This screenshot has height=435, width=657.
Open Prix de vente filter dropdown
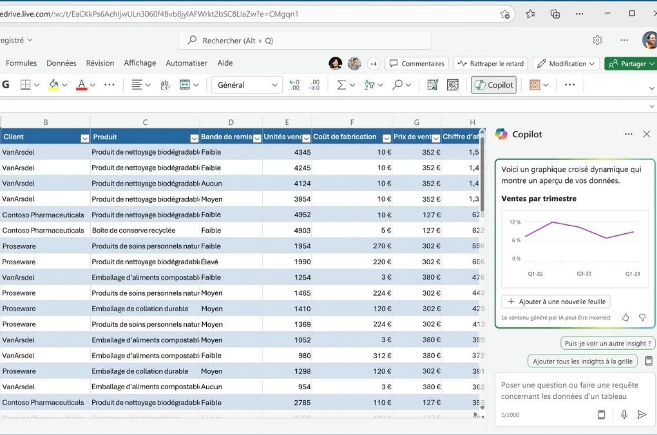coord(436,139)
